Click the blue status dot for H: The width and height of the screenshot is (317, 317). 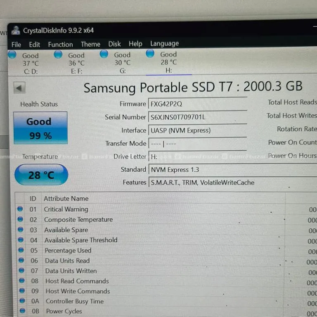coord(150,54)
